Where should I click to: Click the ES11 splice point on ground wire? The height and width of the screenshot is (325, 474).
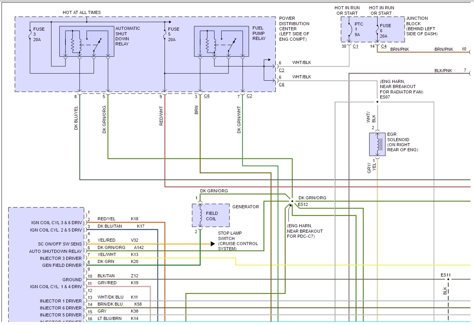(x=448, y=279)
